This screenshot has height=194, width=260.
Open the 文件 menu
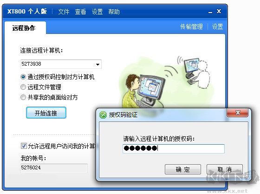64,12
